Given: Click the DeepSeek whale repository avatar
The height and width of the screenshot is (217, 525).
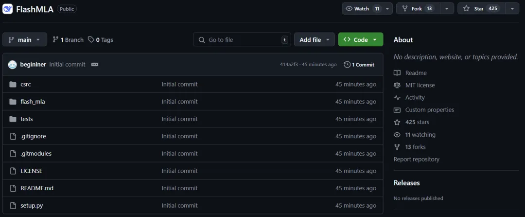Looking at the screenshot, I should [x=7, y=9].
